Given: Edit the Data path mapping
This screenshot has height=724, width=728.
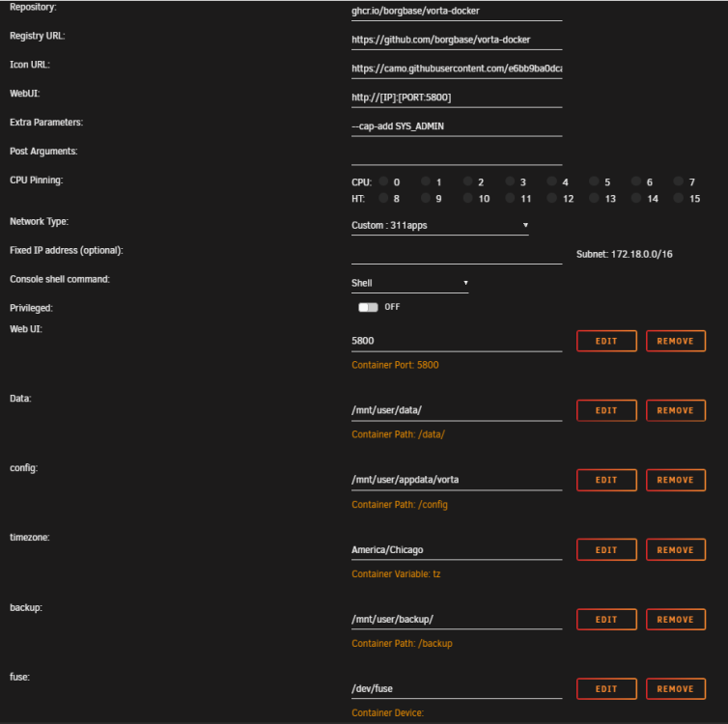Looking at the screenshot, I should click(x=606, y=410).
